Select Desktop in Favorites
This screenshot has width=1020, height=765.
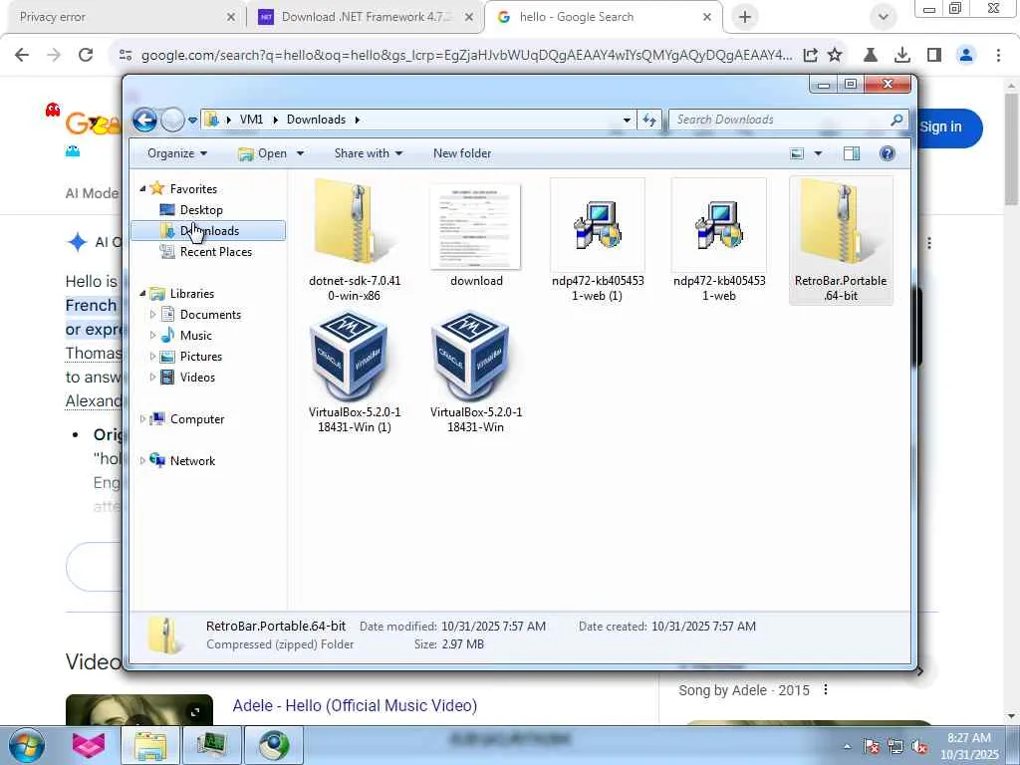pos(201,210)
